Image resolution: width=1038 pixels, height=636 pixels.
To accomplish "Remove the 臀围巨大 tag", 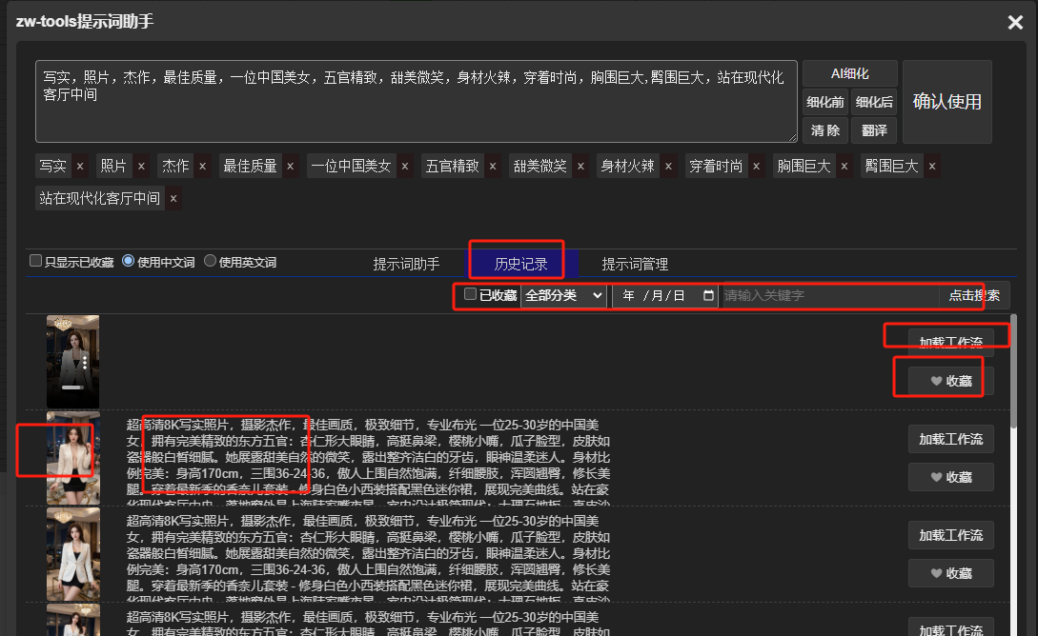I will pos(932,166).
